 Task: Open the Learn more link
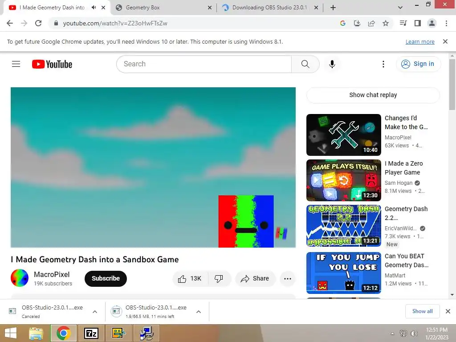420,41
